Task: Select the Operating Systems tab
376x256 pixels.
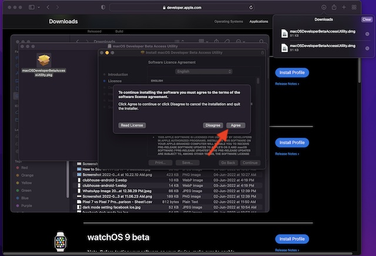Action: tap(229, 21)
